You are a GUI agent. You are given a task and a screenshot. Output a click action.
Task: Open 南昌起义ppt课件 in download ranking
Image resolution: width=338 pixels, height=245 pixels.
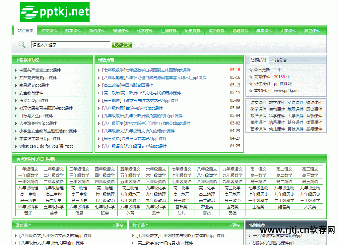pos(34,85)
